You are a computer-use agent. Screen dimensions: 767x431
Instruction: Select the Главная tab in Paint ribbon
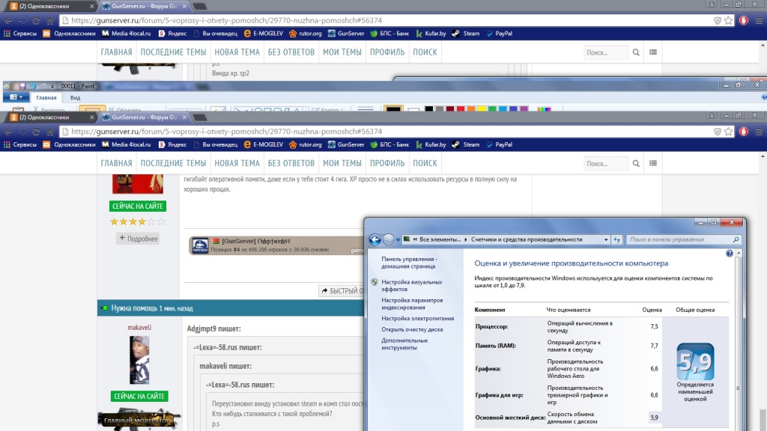click(x=46, y=97)
